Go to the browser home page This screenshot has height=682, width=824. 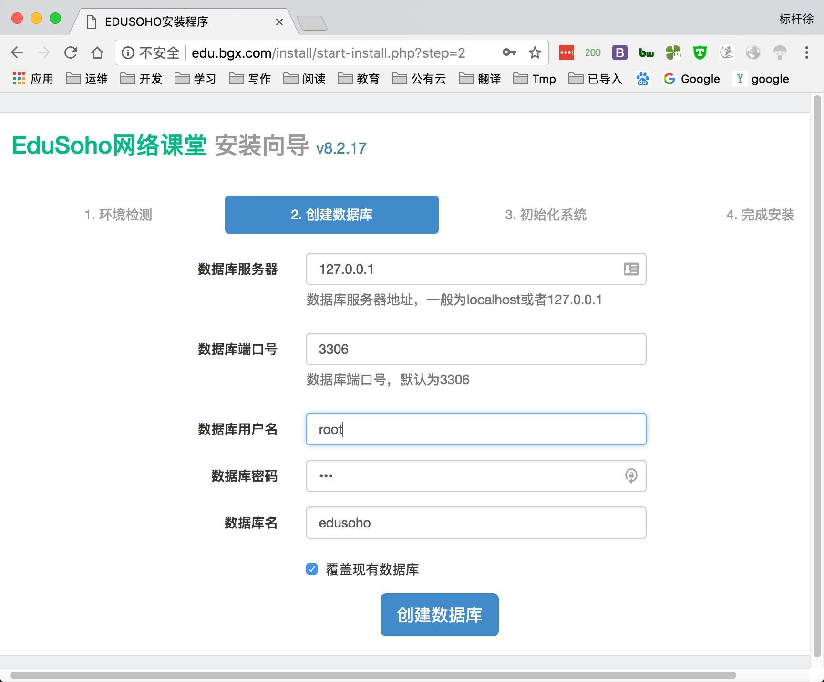[x=97, y=52]
